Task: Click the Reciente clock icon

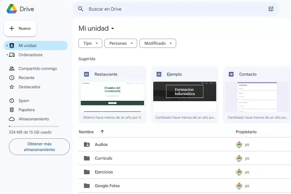Action: [x=12, y=78]
